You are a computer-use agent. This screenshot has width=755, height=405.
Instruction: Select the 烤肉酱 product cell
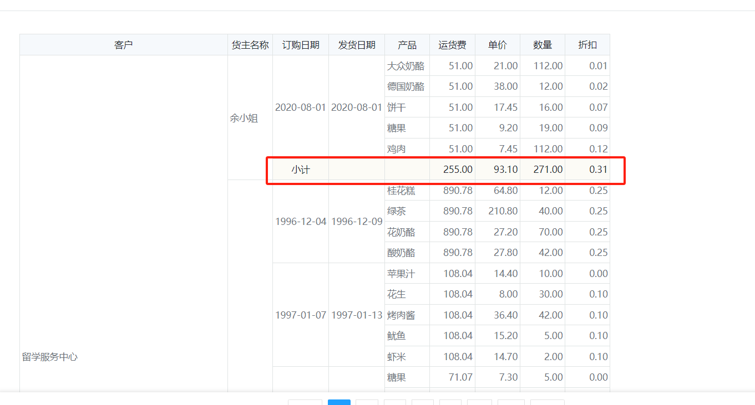coord(401,315)
